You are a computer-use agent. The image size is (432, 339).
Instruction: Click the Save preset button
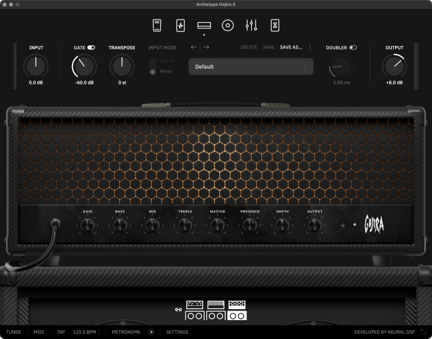[269, 47]
